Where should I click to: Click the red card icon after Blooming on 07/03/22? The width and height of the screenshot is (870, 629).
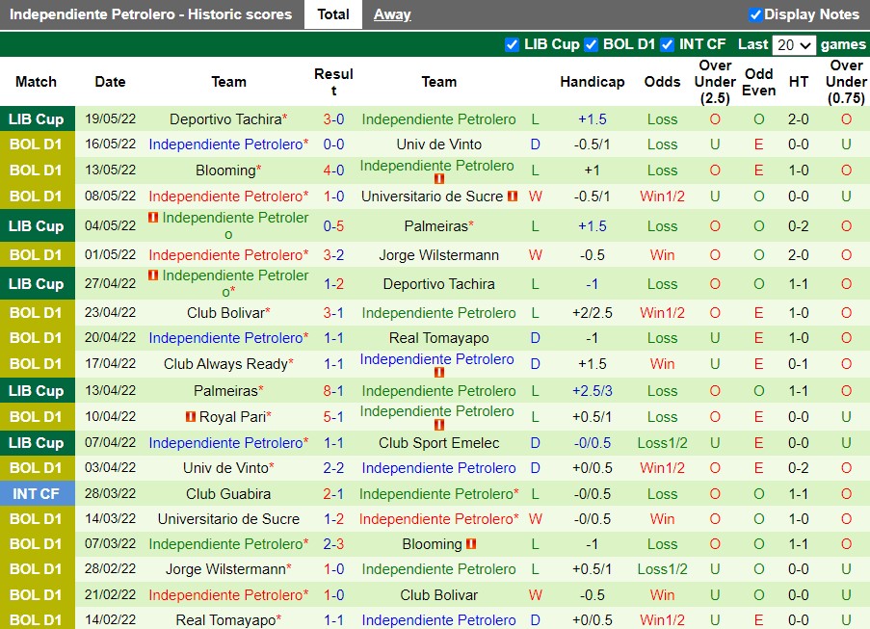[x=471, y=543]
